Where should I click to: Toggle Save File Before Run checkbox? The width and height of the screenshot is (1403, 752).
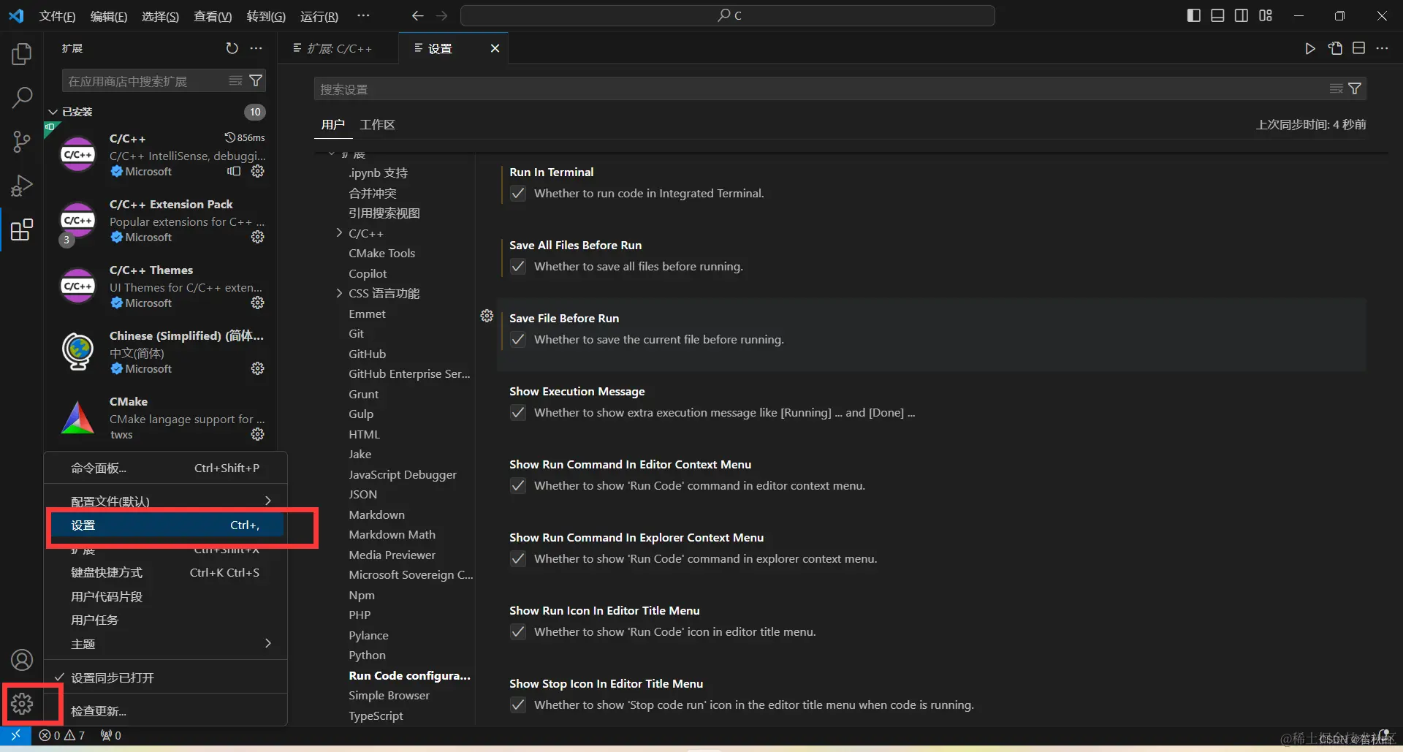(518, 340)
